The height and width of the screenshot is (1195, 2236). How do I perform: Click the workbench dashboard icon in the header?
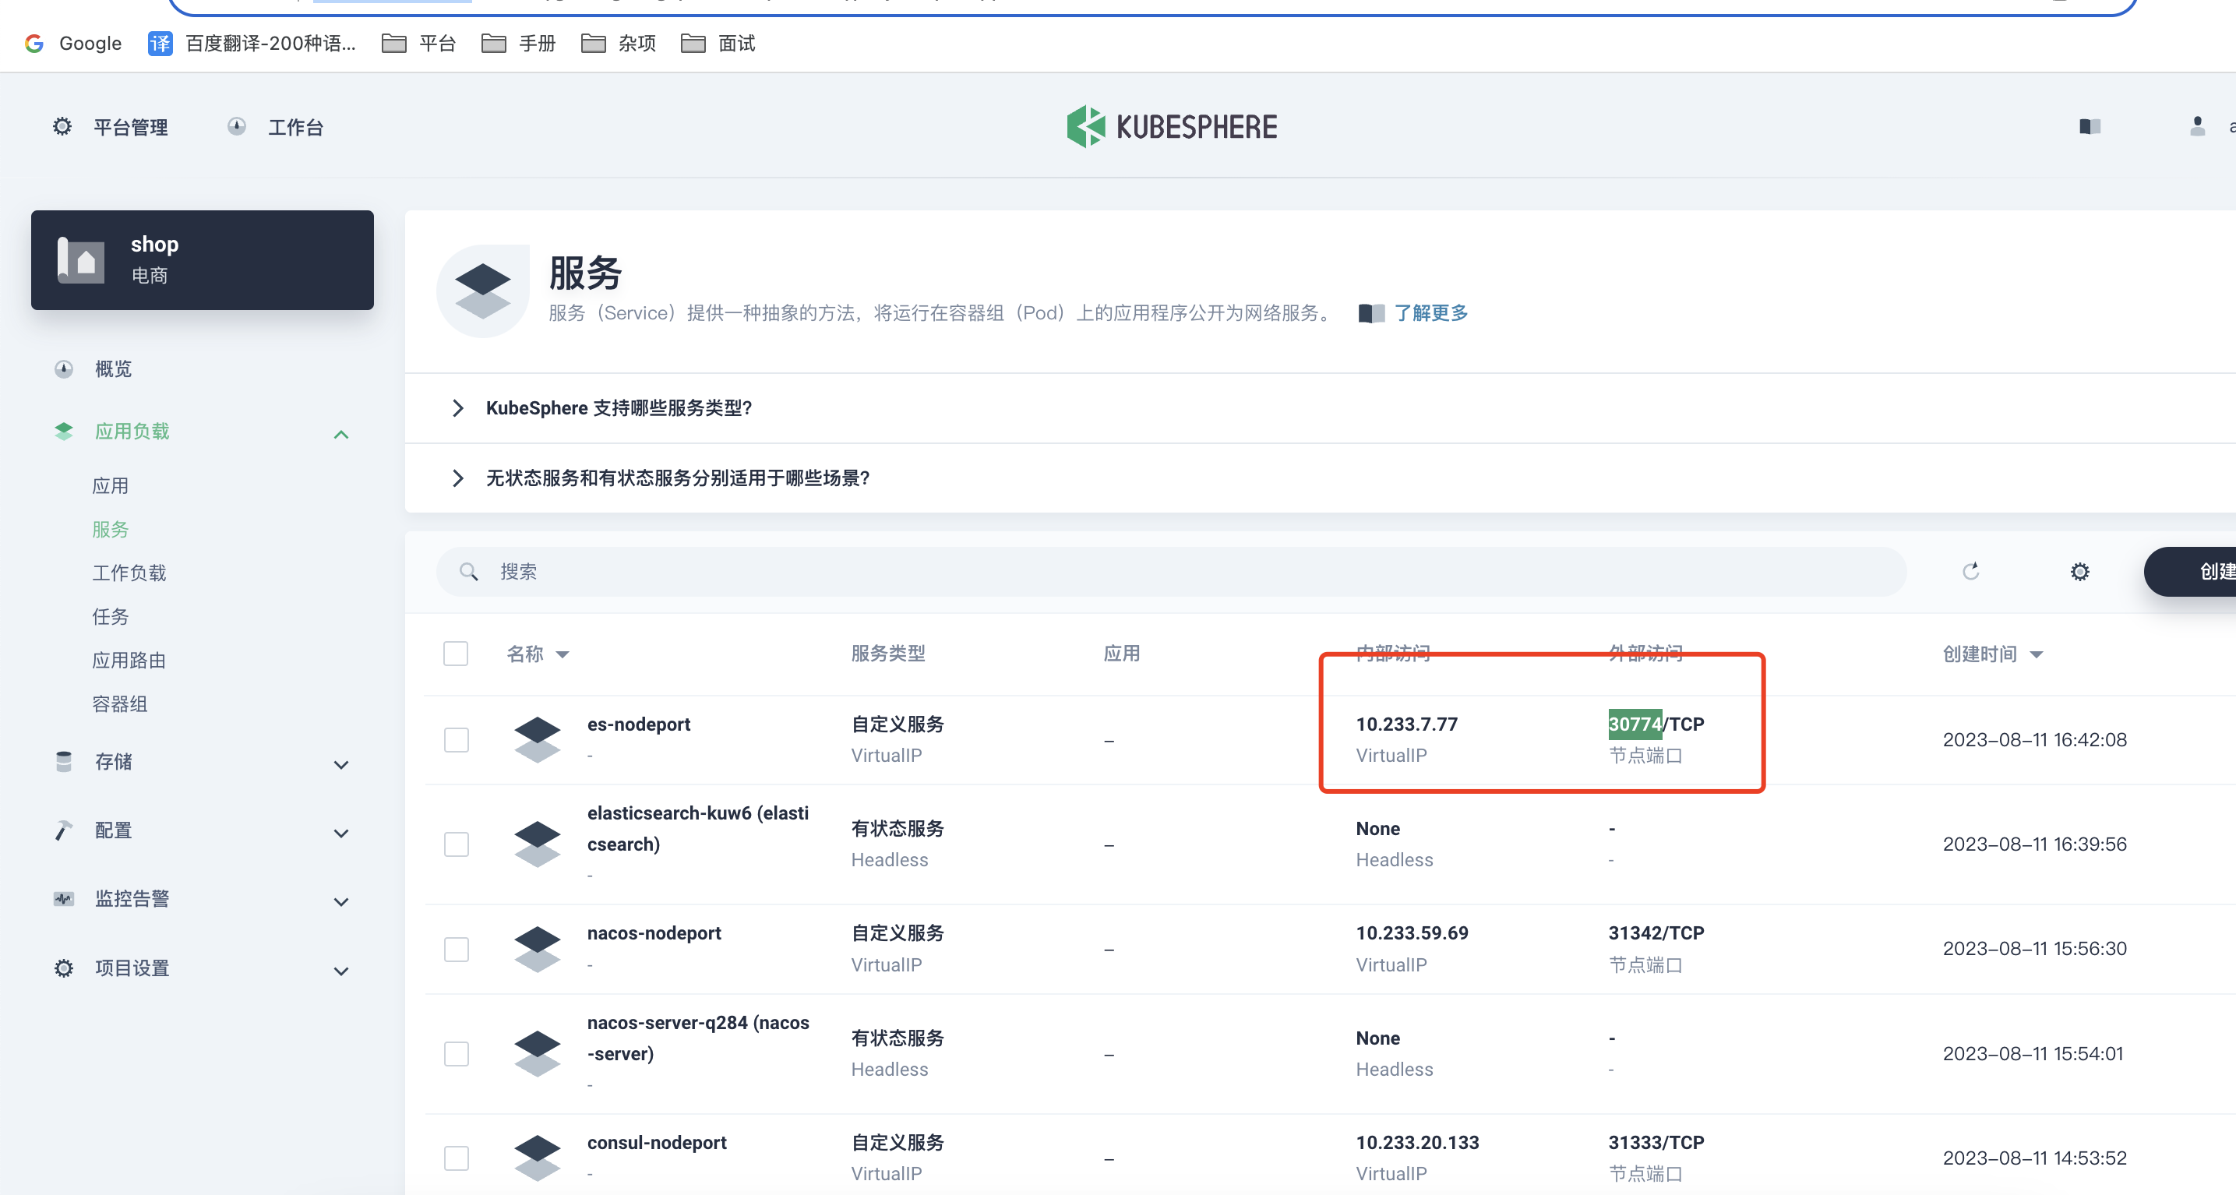237,127
